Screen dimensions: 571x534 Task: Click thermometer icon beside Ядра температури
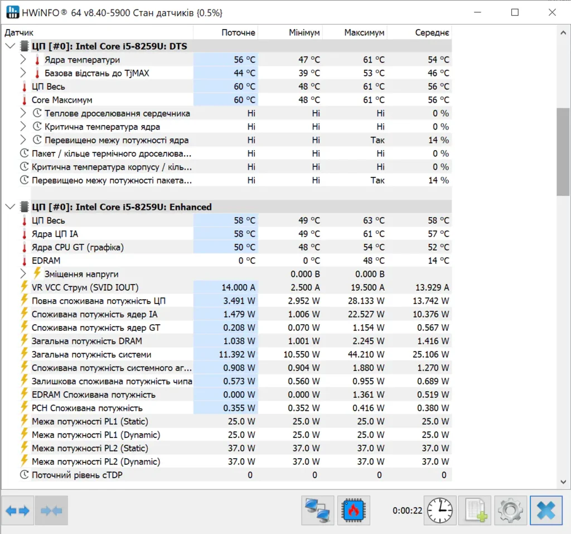coord(37,60)
